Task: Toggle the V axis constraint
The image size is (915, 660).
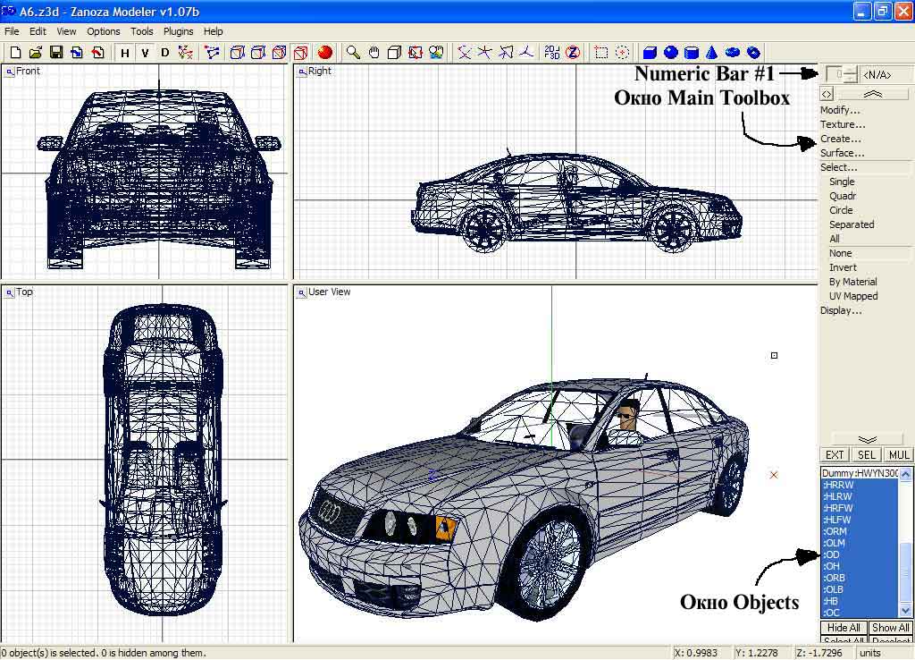Action: 145,53
